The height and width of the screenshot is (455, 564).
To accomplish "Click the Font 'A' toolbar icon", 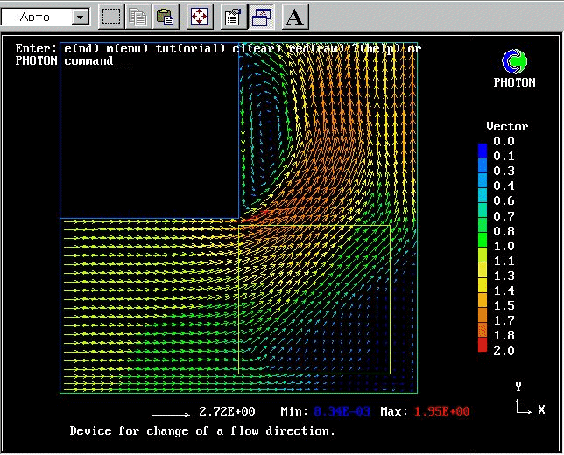I will [x=295, y=17].
